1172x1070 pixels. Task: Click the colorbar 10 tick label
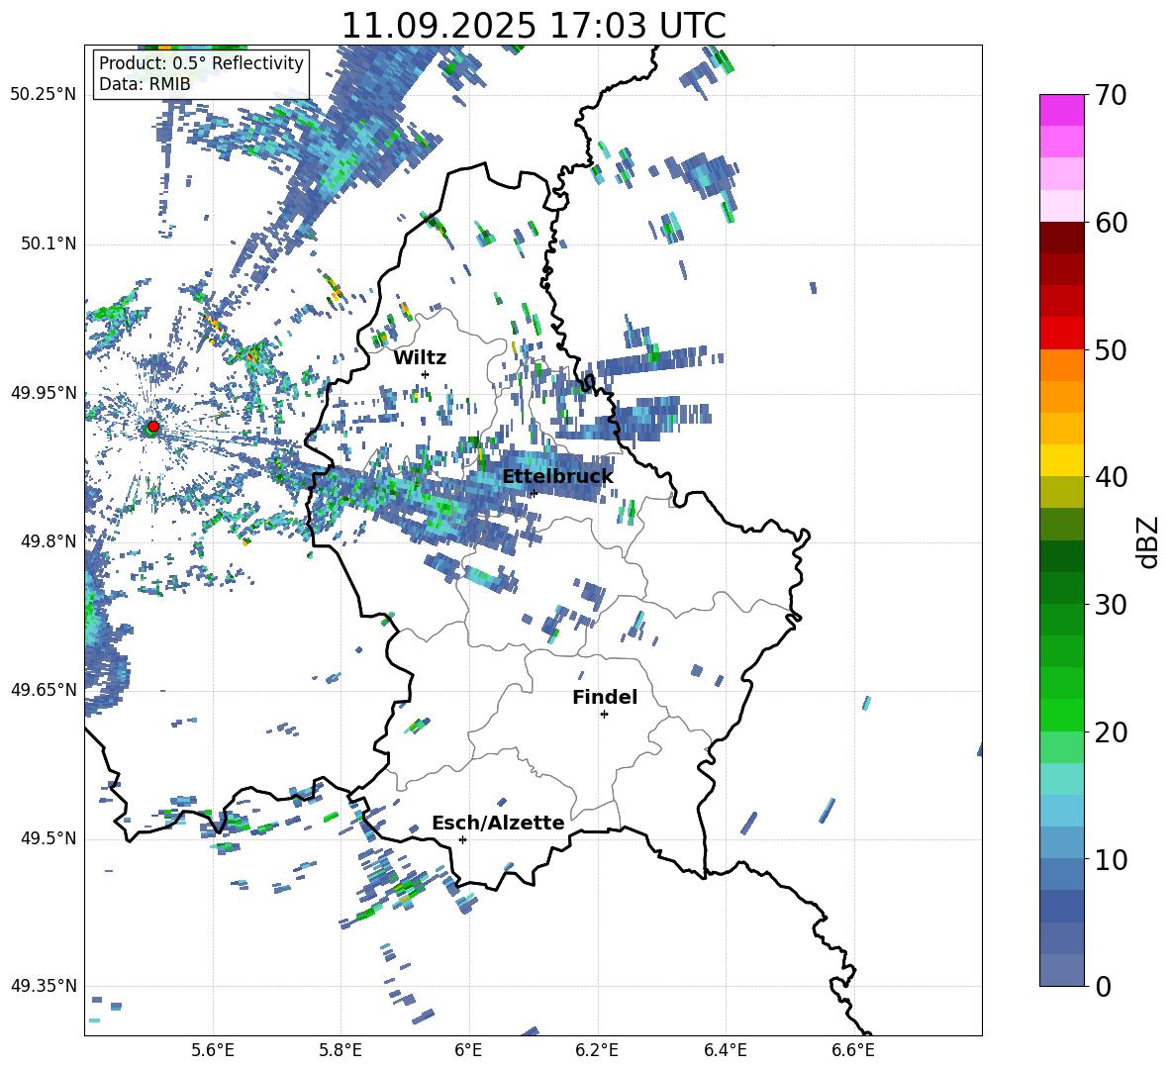tap(1111, 859)
